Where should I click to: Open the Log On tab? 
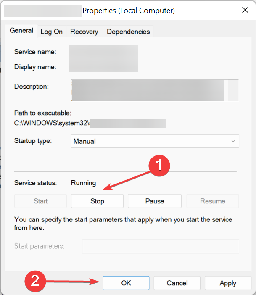[52, 32]
